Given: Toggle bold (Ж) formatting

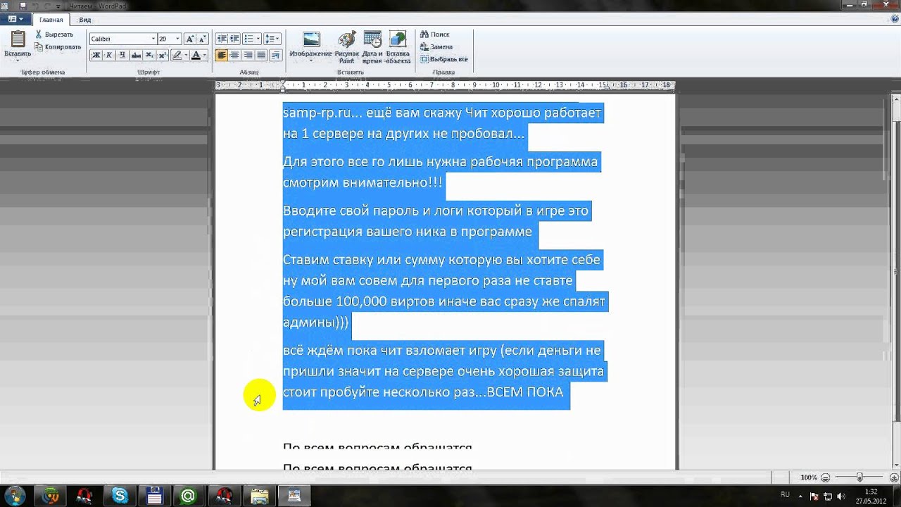Looking at the screenshot, I should click(96, 55).
